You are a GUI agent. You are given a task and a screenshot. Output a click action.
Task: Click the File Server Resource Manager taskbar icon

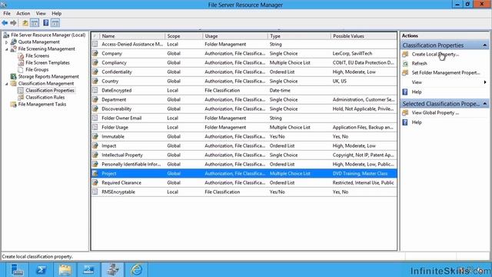(113, 269)
